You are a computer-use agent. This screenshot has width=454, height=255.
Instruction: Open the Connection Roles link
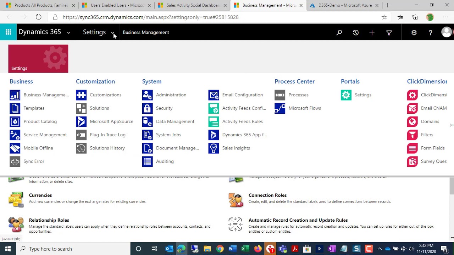pyautogui.click(x=267, y=195)
